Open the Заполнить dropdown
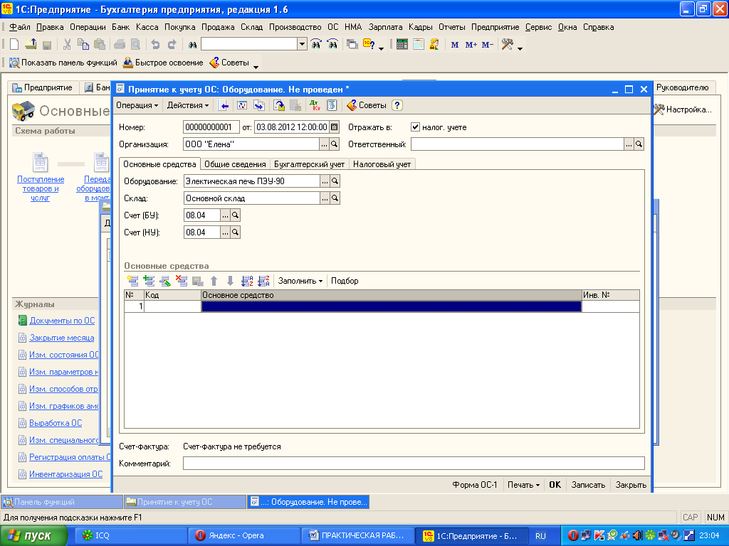Image resolution: width=729 pixels, height=546 pixels. pyautogui.click(x=300, y=280)
